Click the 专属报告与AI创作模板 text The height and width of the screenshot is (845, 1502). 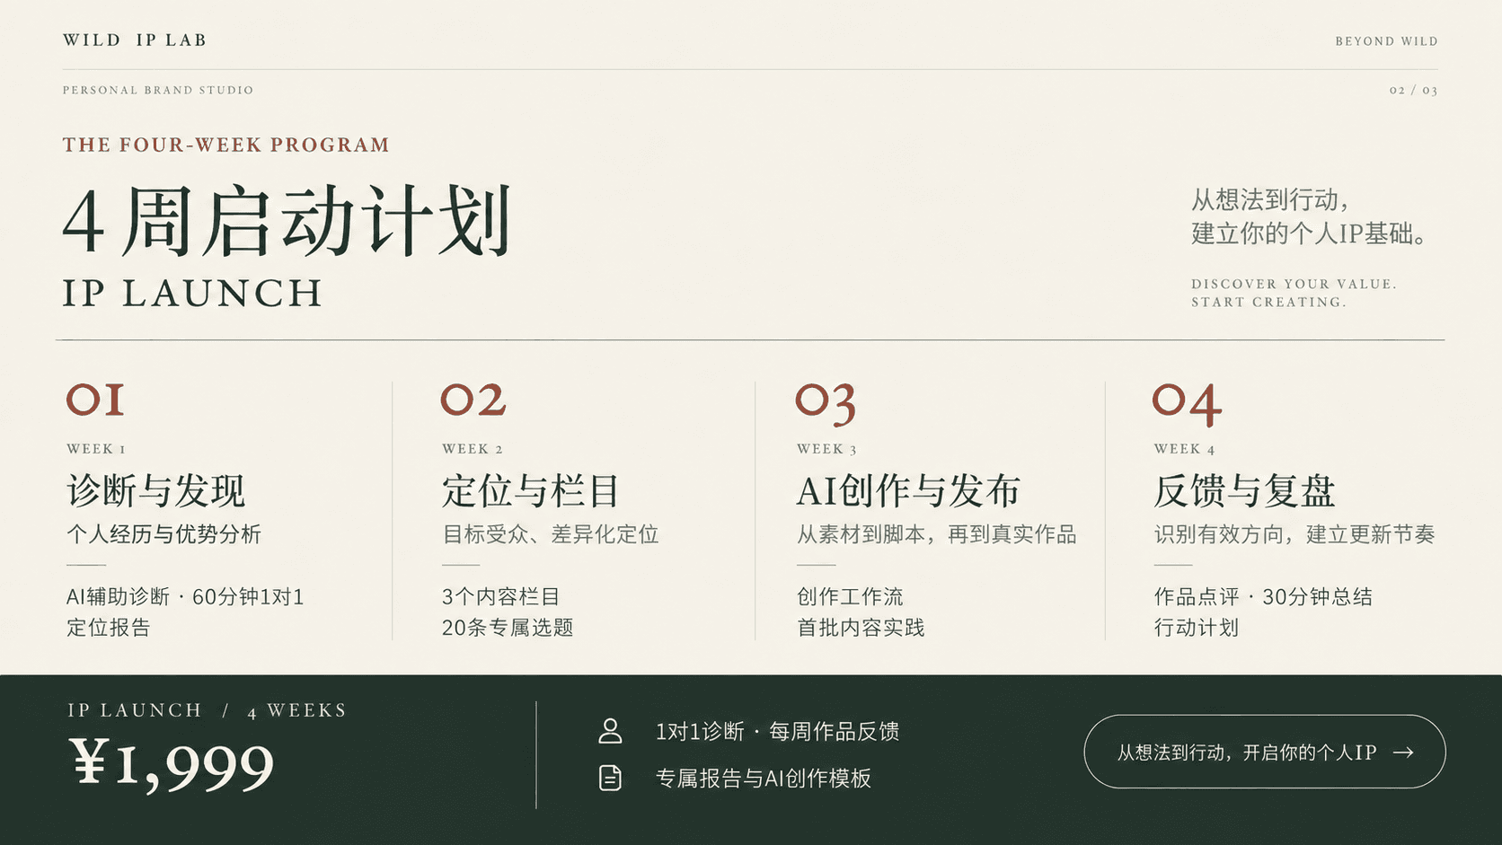pos(764,779)
